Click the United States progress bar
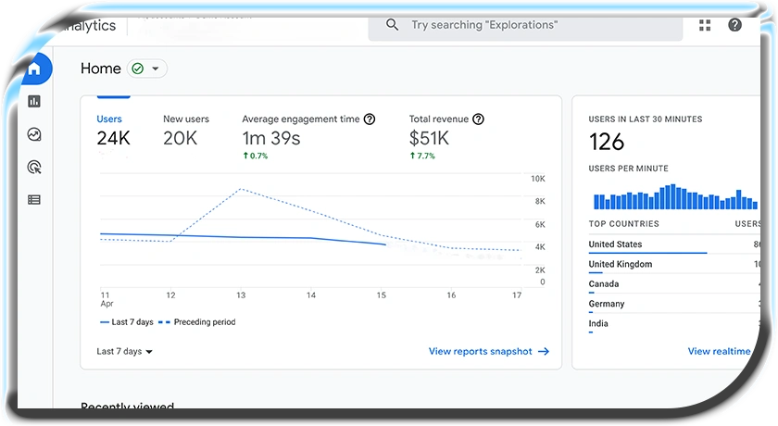 (647, 253)
